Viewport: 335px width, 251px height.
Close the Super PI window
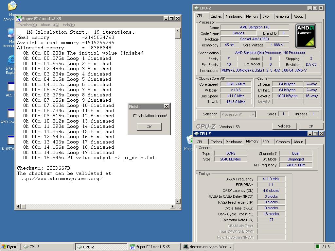pos(177,19)
